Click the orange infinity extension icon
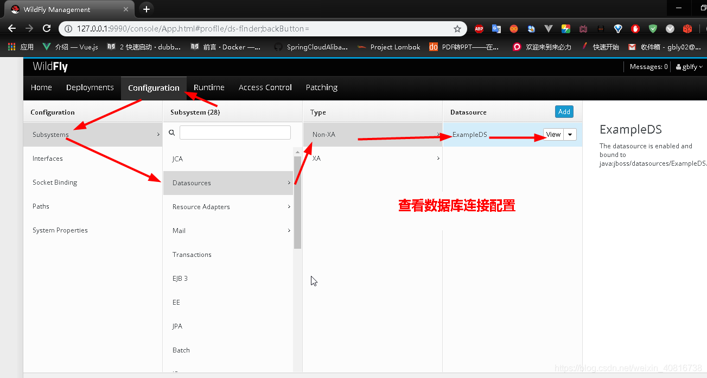Viewport: 707px width, 378px height. point(514,29)
